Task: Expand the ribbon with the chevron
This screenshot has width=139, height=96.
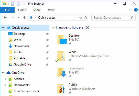Action: pos(130,10)
